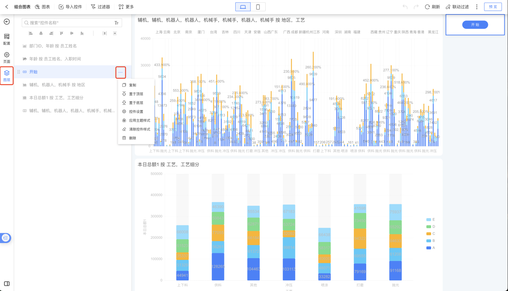This screenshot has width=508, height=291.
Task: Click the 搜索控件名称 search field
Action: (69, 23)
